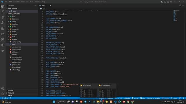Close the .env editor tab
Screen dimensions: 186x104
50,5
